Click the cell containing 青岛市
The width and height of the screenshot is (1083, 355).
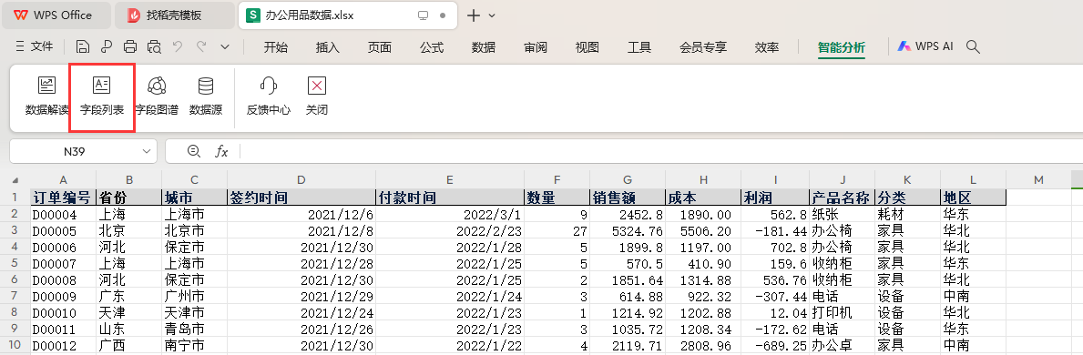(x=194, y=329)
